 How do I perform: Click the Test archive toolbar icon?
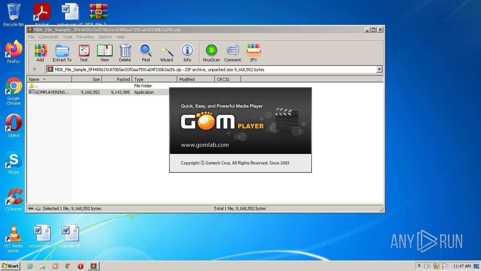click(84, 53)
